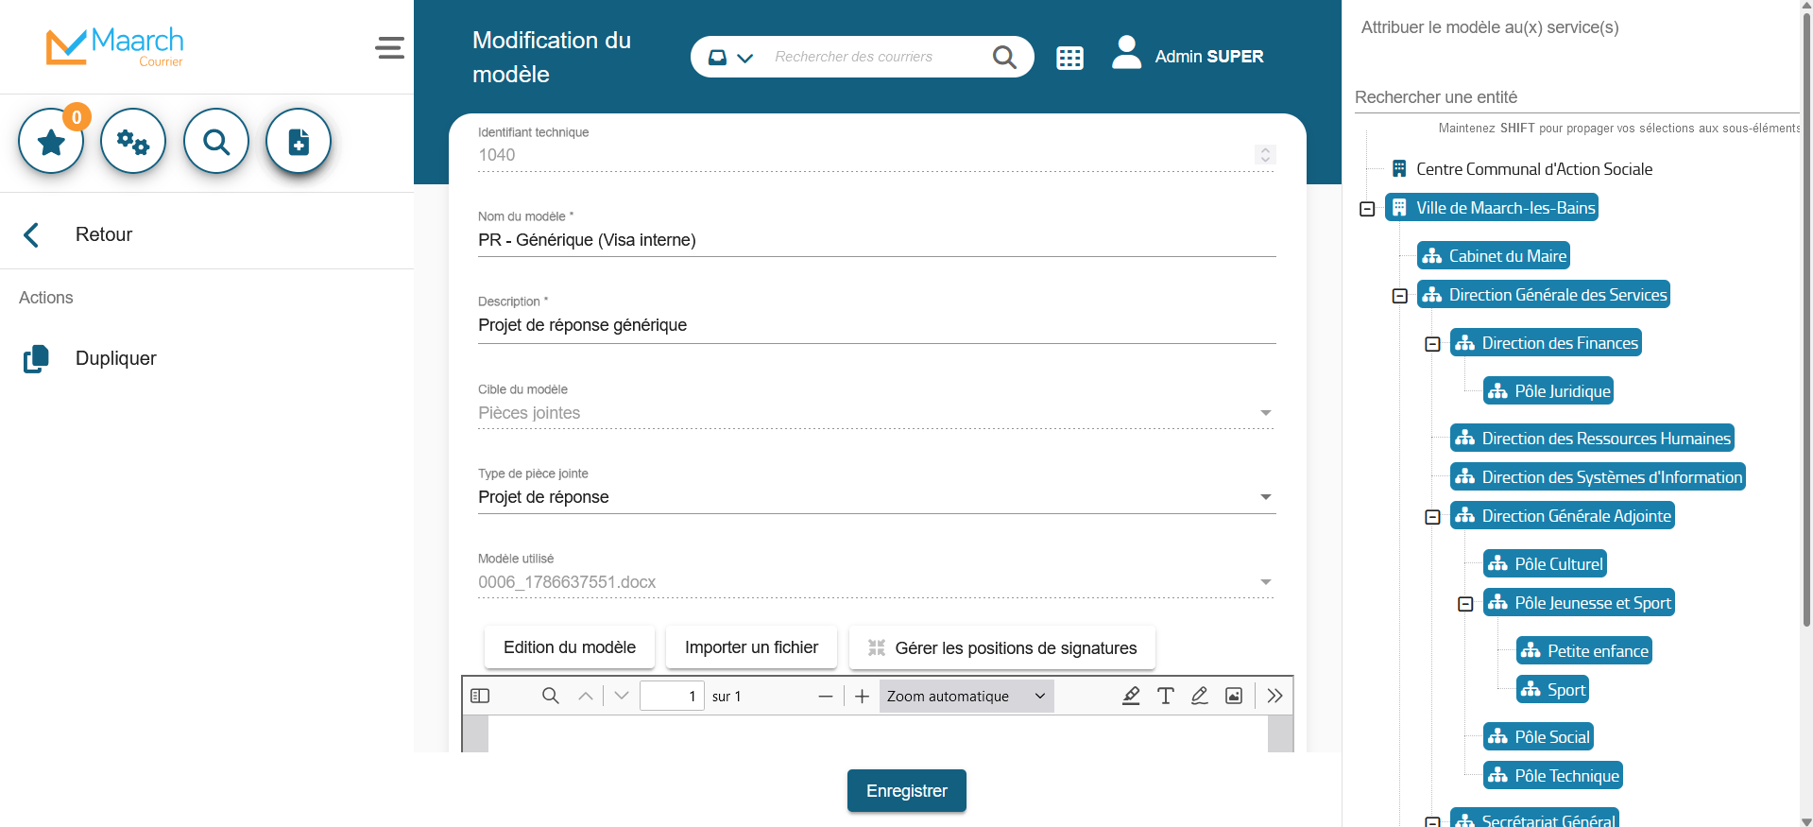
Task: Open the Type de pièce jointe dropdown
Action: click(x=876, y=497)
